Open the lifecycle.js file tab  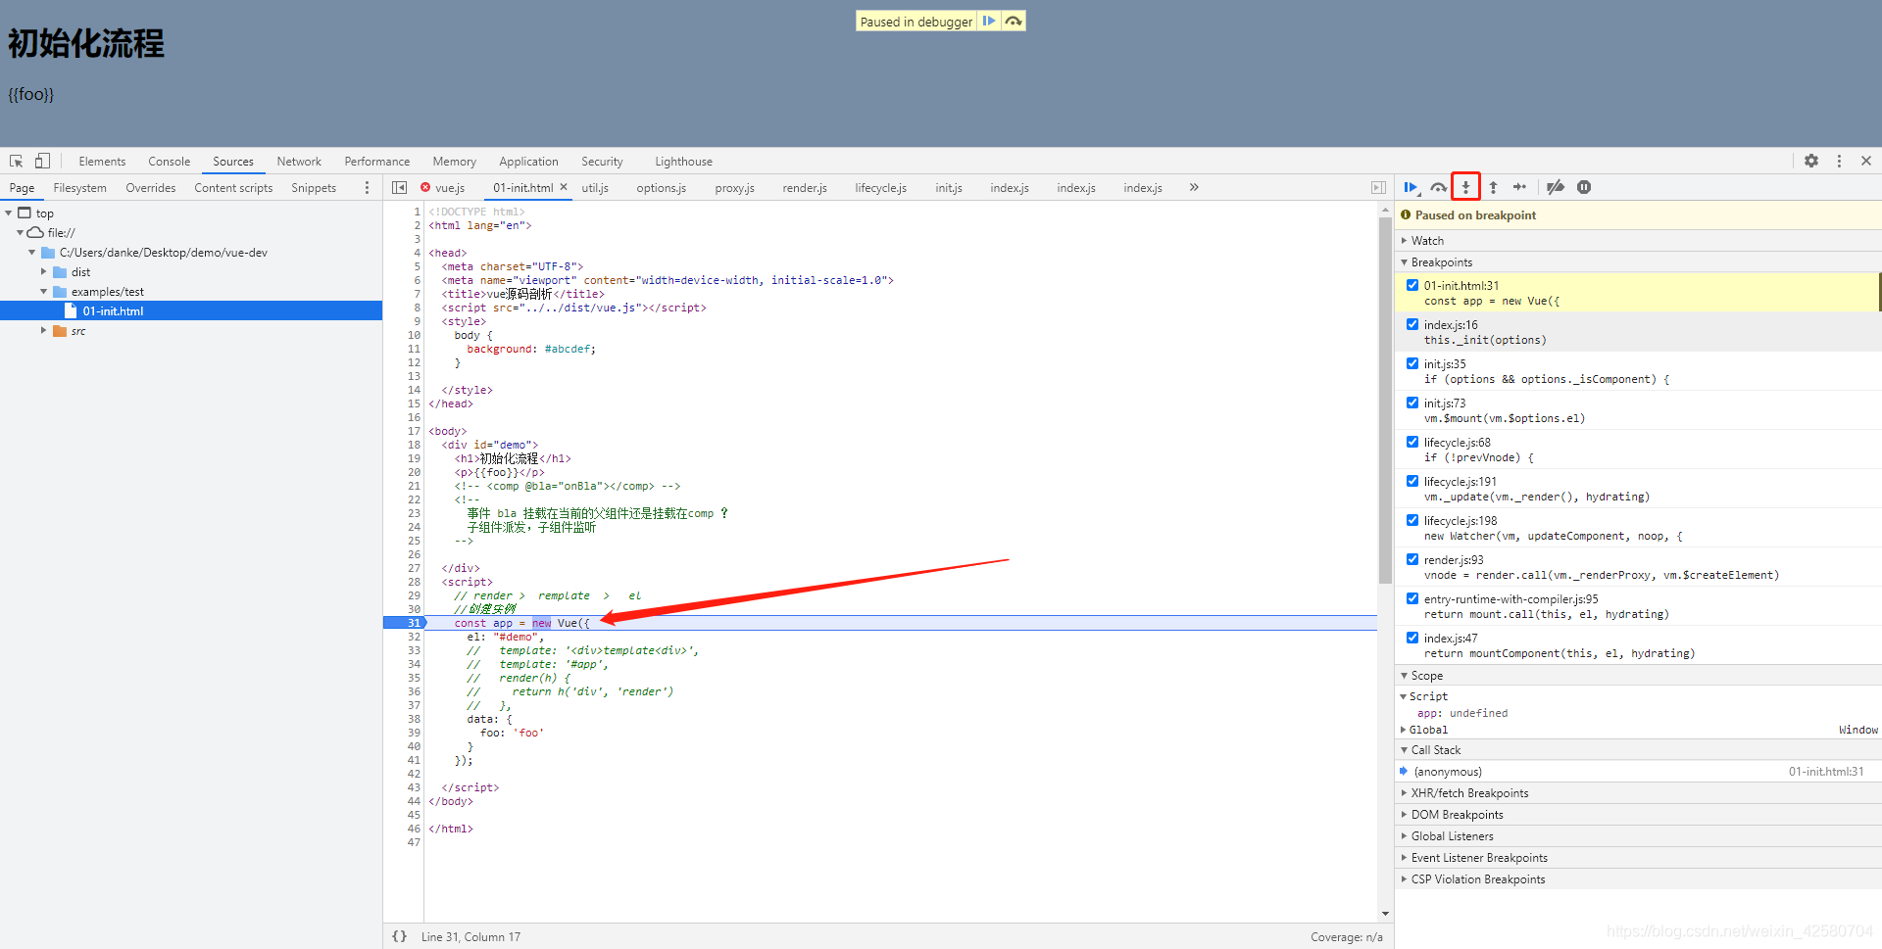point(880,187)
